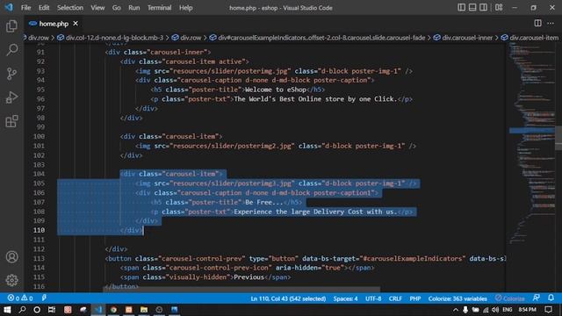
Task: Open the Terminal menu
Action: [x=160, y=8]
